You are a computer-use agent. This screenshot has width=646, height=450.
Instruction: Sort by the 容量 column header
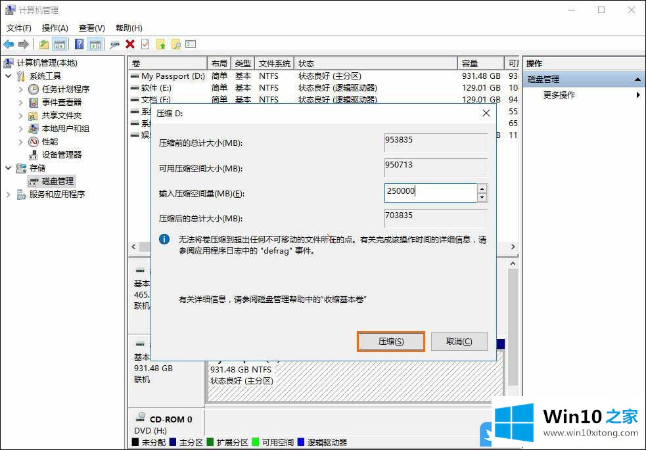coord(481,64)
